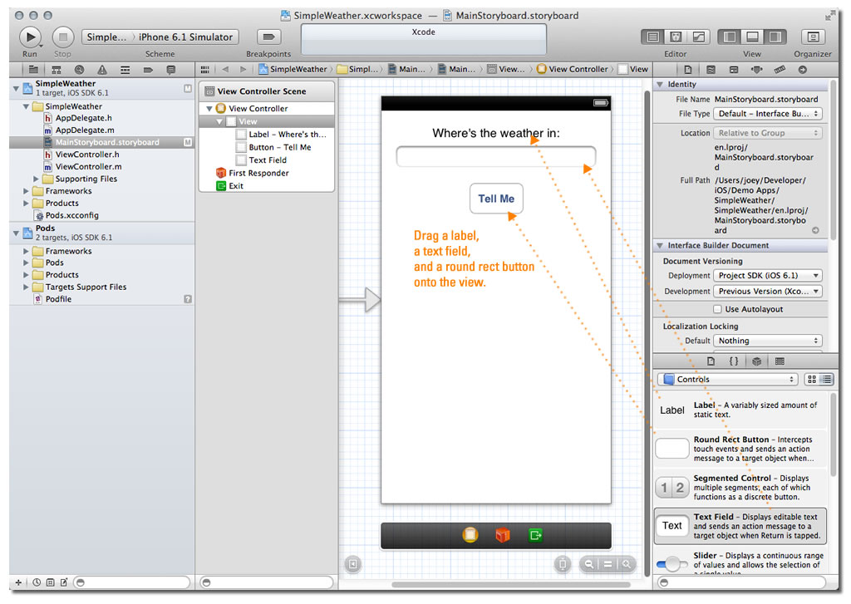Click the SimpleWeather breadcrumb in jump bar
Viewport: 851px width, 604px height.
pyautogui.click(x=293, y=69)
